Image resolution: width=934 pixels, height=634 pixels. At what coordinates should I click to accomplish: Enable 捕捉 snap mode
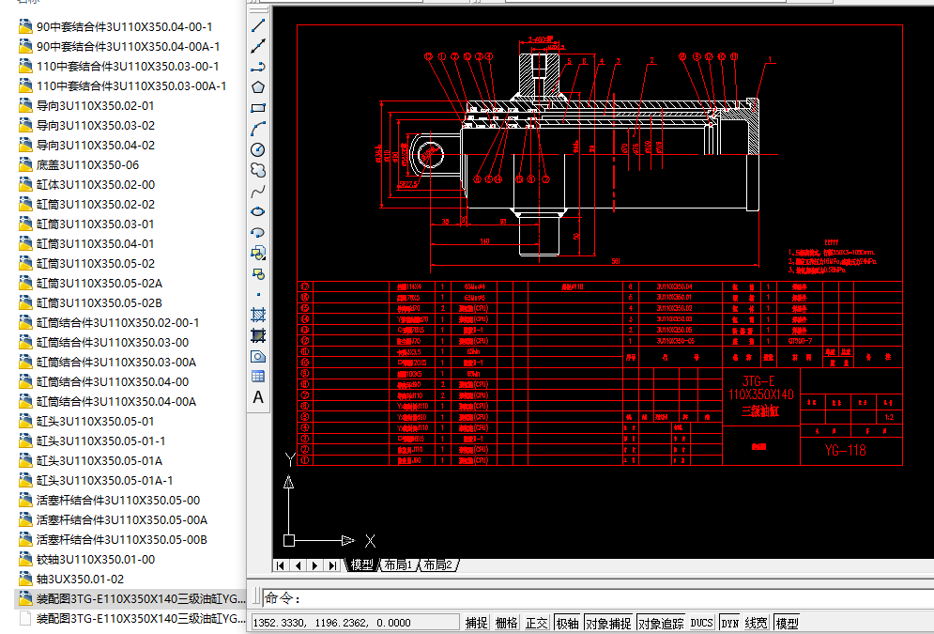coord(477,622)
